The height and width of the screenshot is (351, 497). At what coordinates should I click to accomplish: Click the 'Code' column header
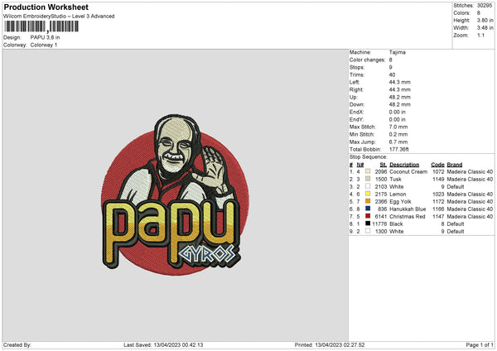[x=437, y=165]
